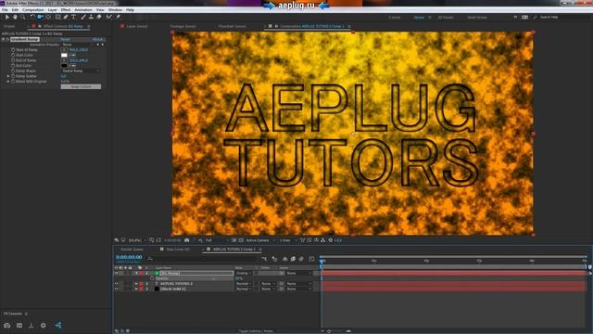Select the Zoom magnifier tool
This screenshot has height=334, width=593.
pos(23,17)
